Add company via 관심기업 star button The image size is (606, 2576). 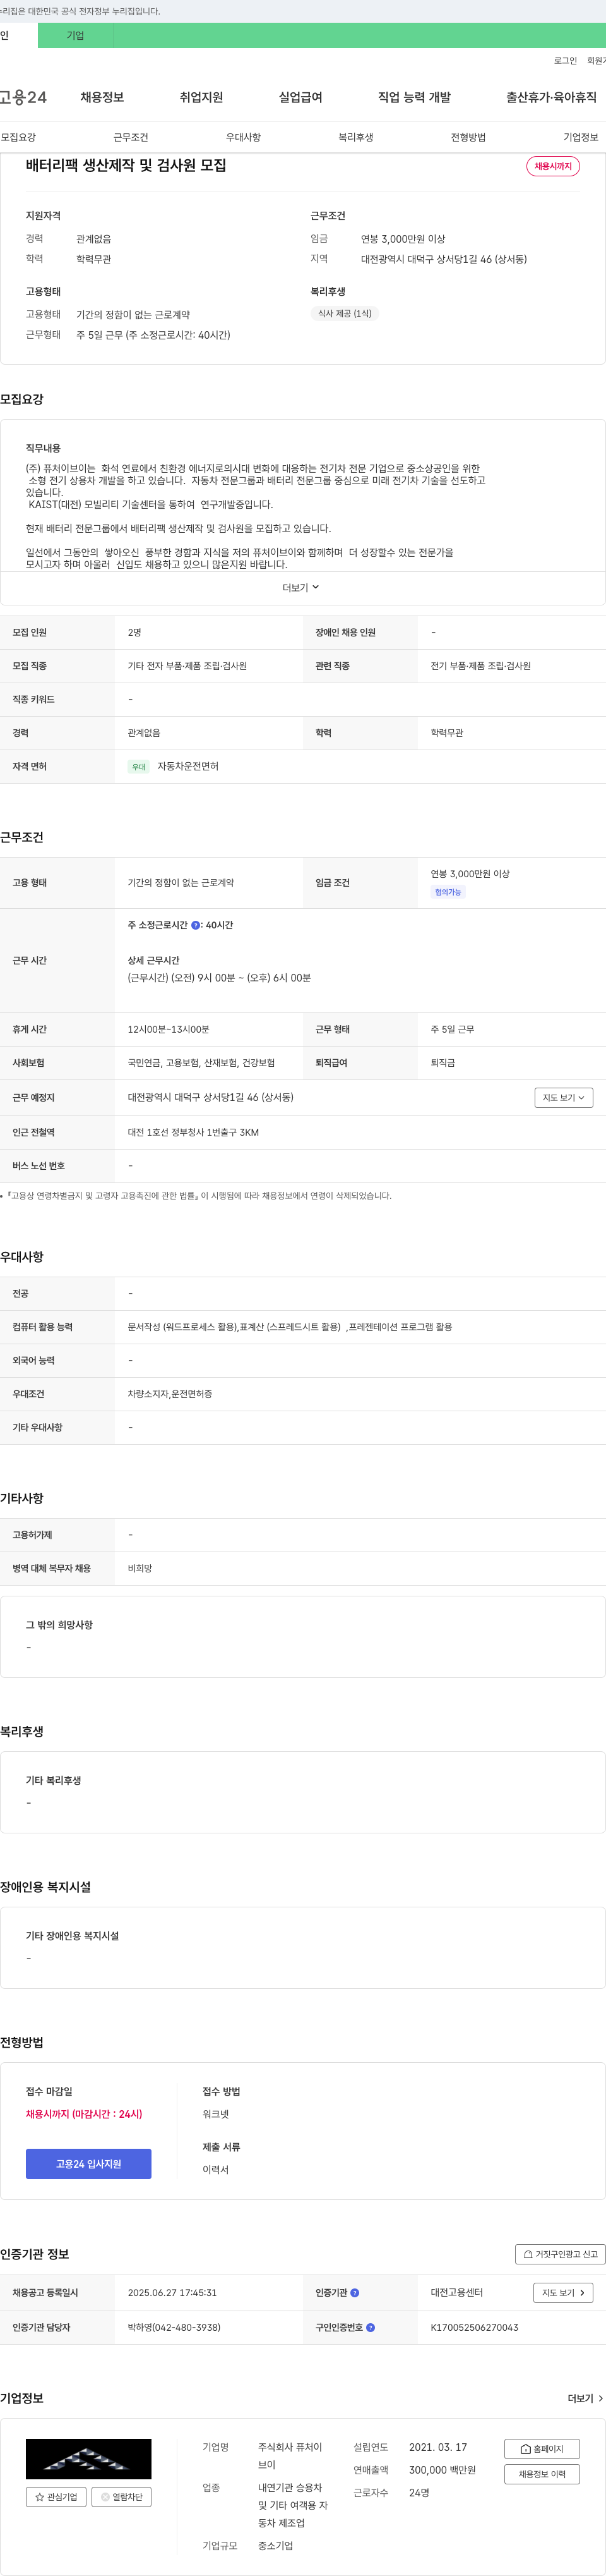[57, 2497]
